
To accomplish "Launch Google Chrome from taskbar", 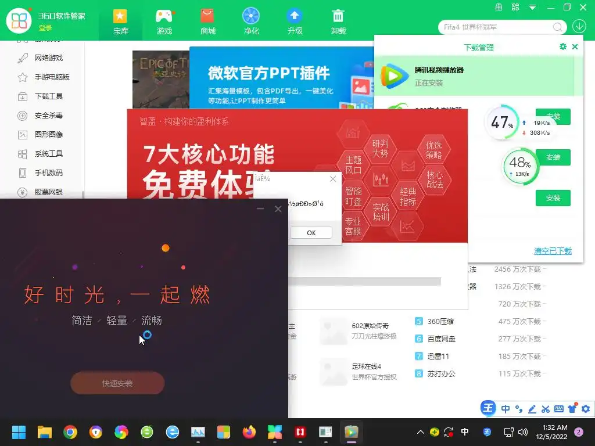I will pos(70,432).
